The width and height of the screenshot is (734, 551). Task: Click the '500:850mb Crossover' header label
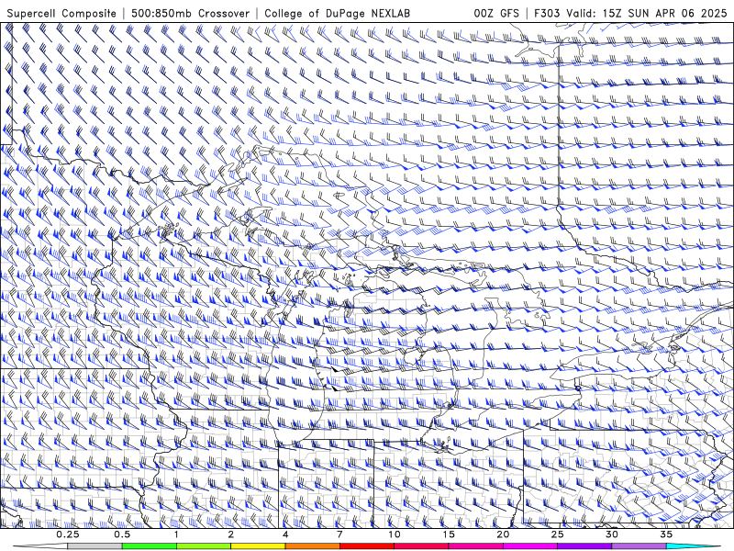191,13
